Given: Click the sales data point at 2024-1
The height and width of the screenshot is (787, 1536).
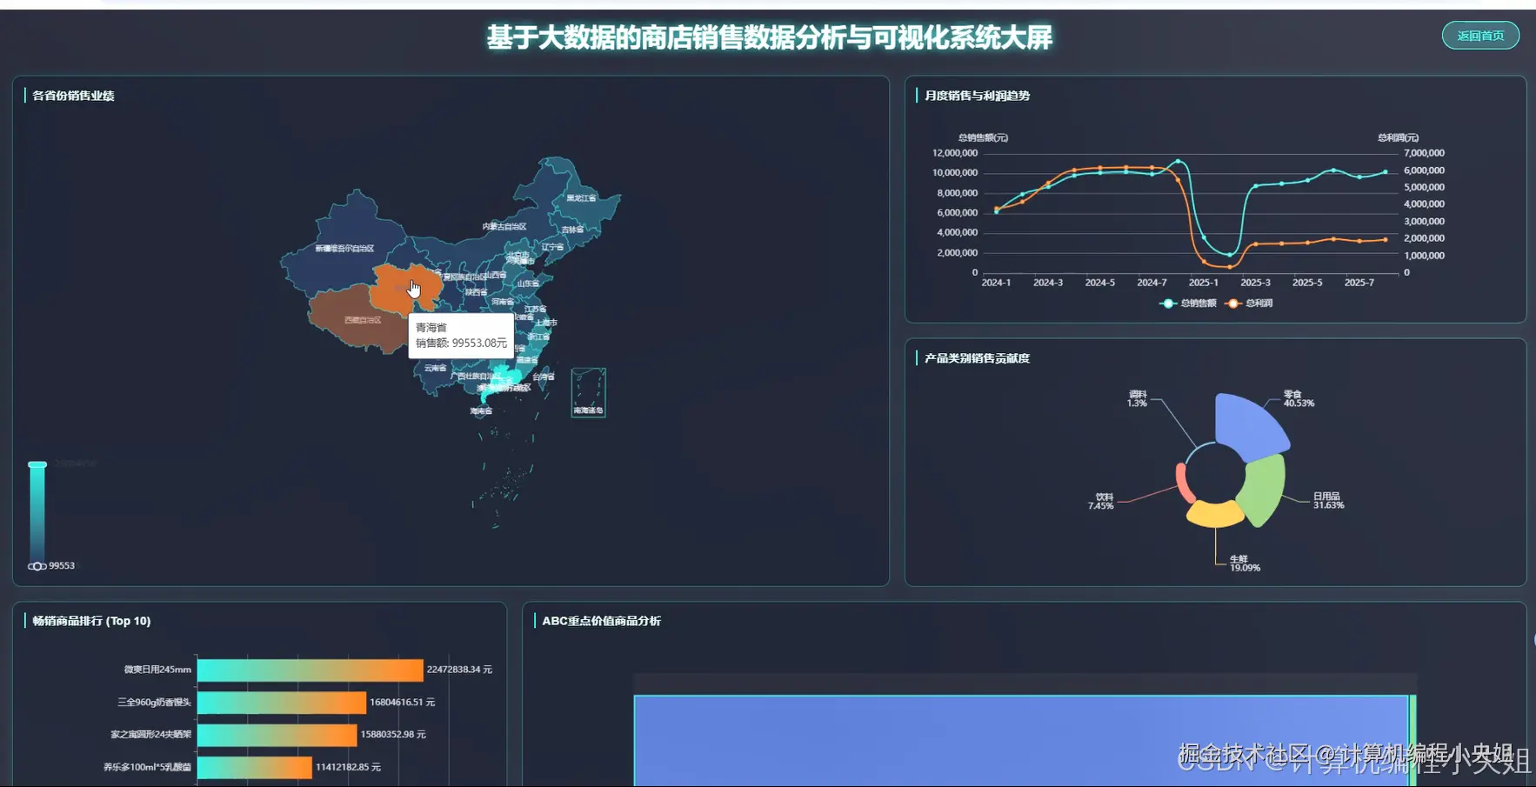Looking at the screenshot, I should click(997, 211).
